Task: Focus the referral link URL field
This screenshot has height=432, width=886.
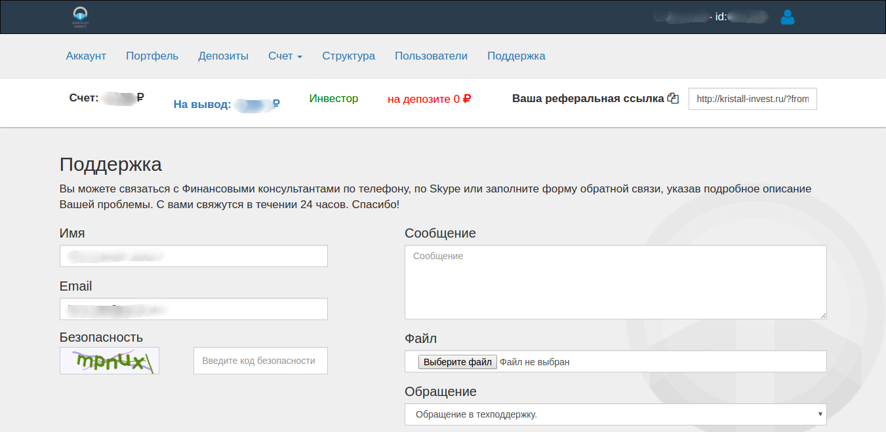Action: pyautogui.click(x=753, y=99)
